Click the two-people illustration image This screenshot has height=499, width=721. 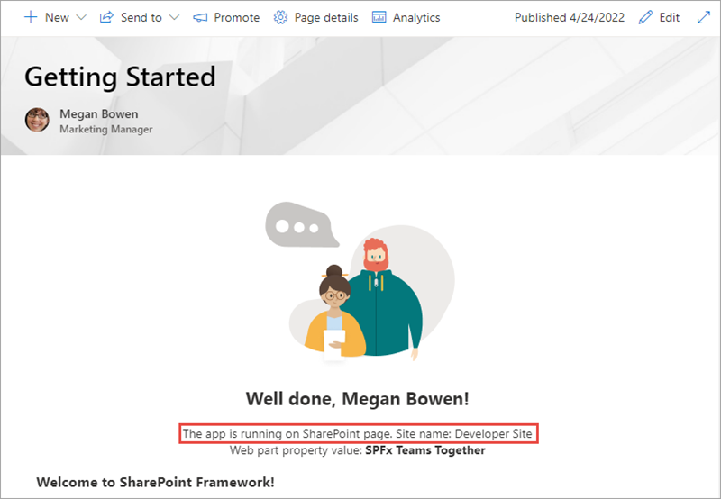[360, 281]
